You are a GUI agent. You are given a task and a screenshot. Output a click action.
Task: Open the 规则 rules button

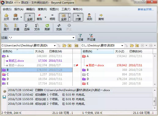click(x=89, y=17)
